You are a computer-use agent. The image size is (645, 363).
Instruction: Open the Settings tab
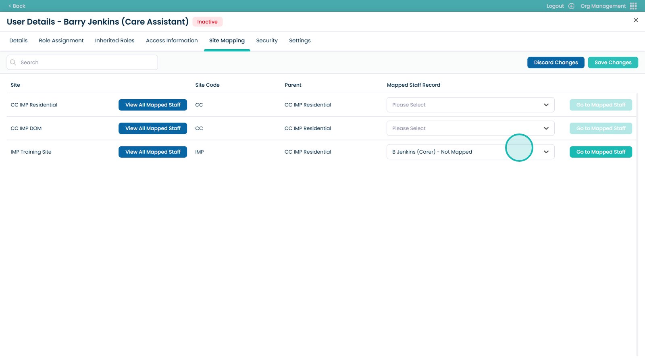(x=300, y=41)
